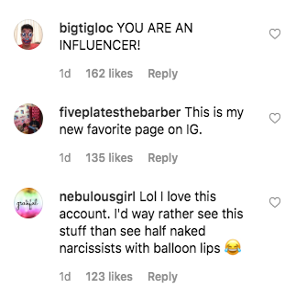
Task: Reply to fiveplatesthebarber's comment
Action: (x=163, y=158)
